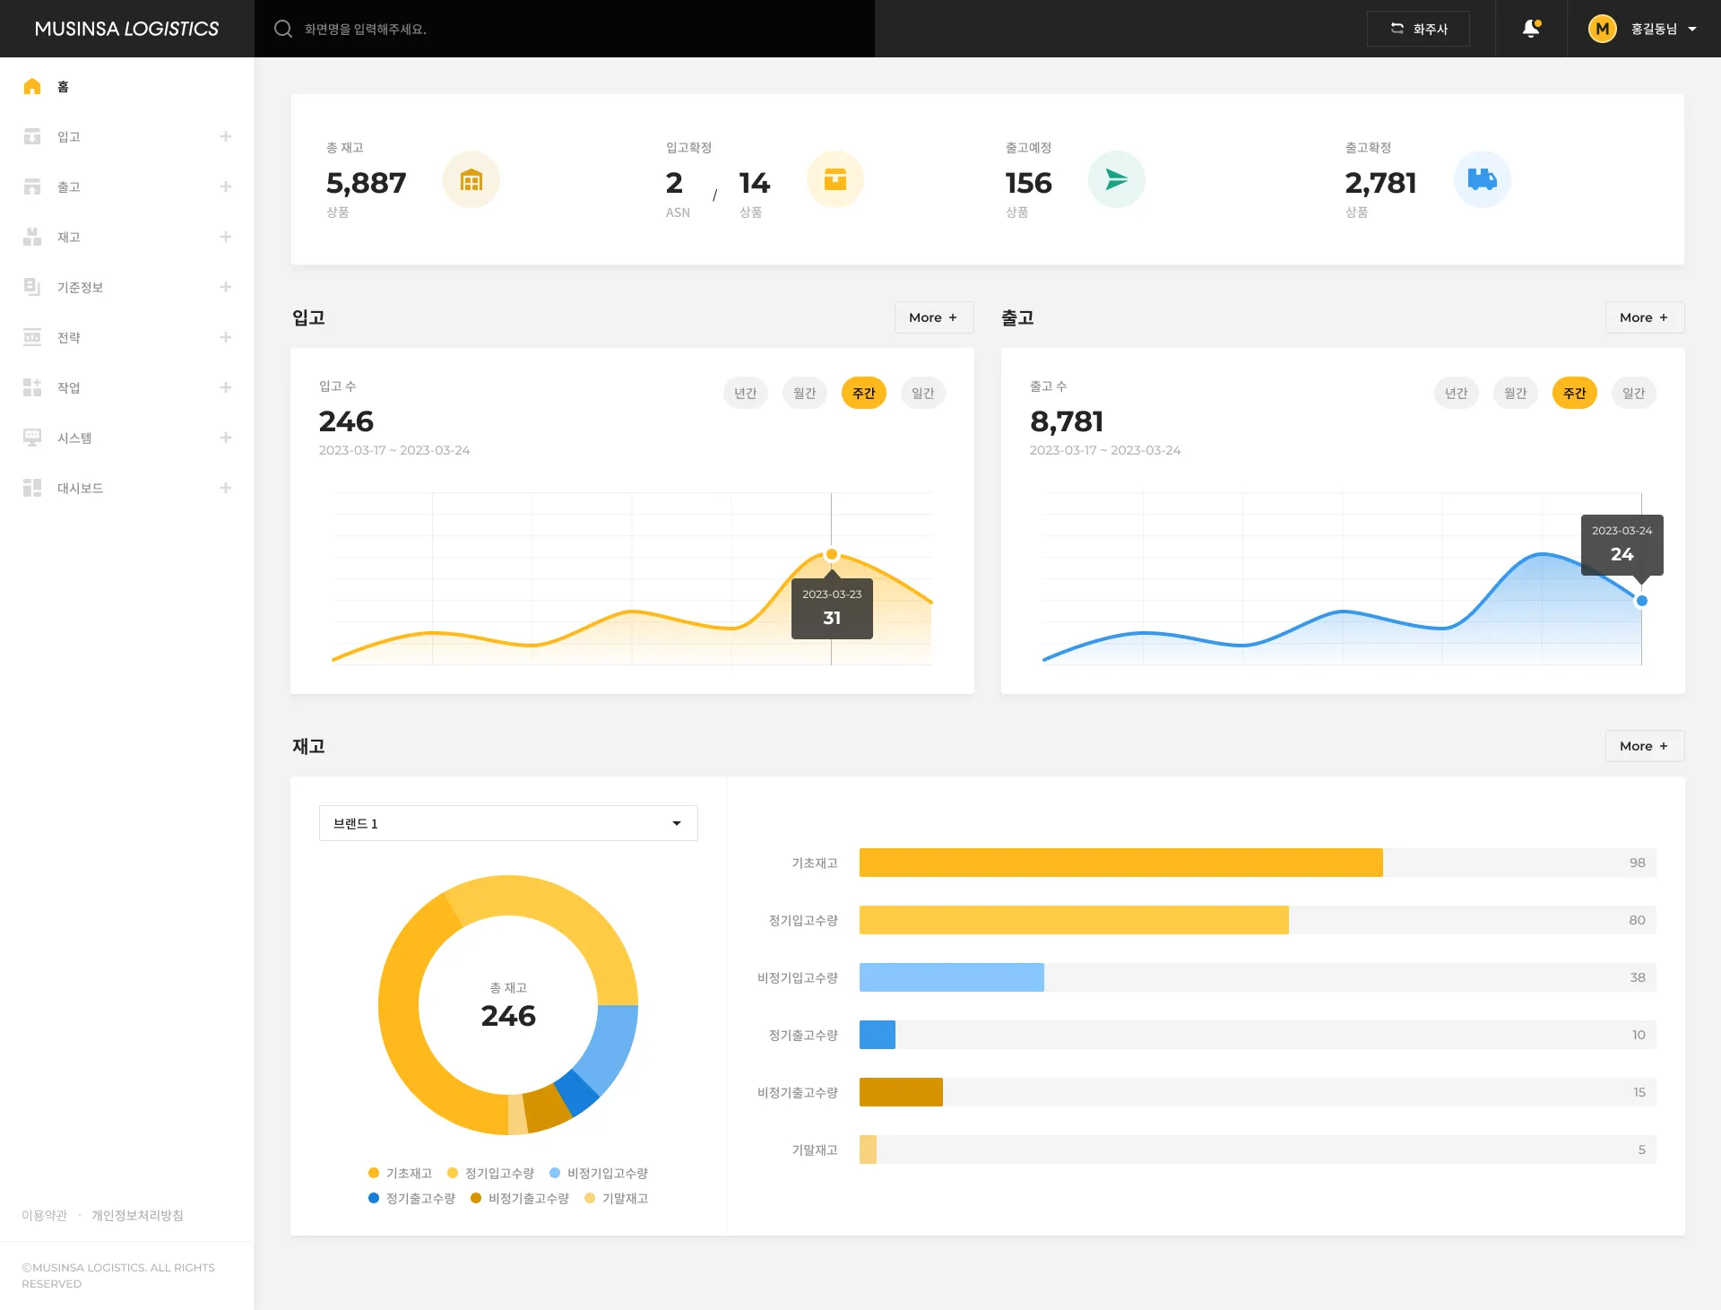
Task: Click the yellow M profile avatar
Action: tap(1602, 29)
